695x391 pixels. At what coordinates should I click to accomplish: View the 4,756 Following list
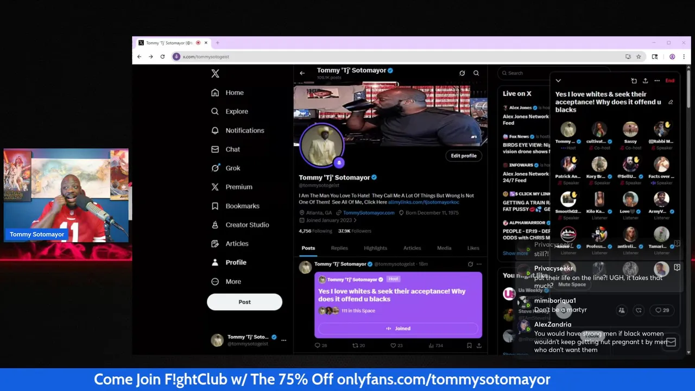[315, 231]
